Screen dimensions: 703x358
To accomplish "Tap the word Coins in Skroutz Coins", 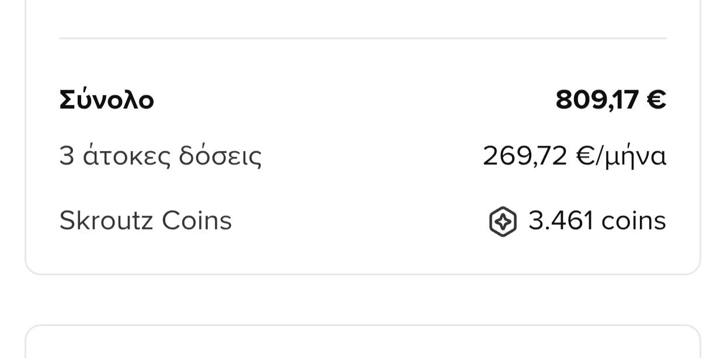I will pos(197,221).
